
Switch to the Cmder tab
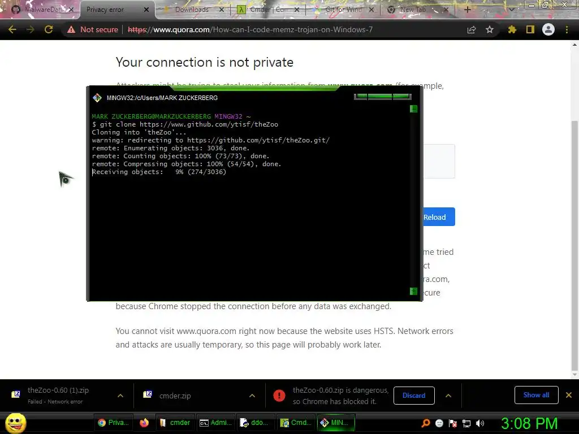pyautogui.click(x=267, y=10)
